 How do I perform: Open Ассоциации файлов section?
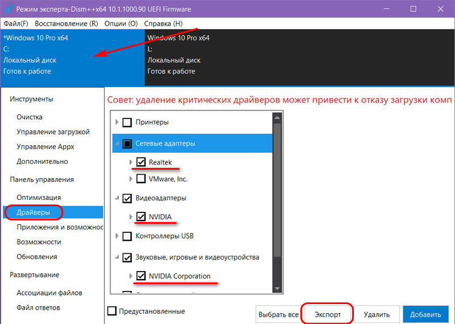click(x=49, y=293)
